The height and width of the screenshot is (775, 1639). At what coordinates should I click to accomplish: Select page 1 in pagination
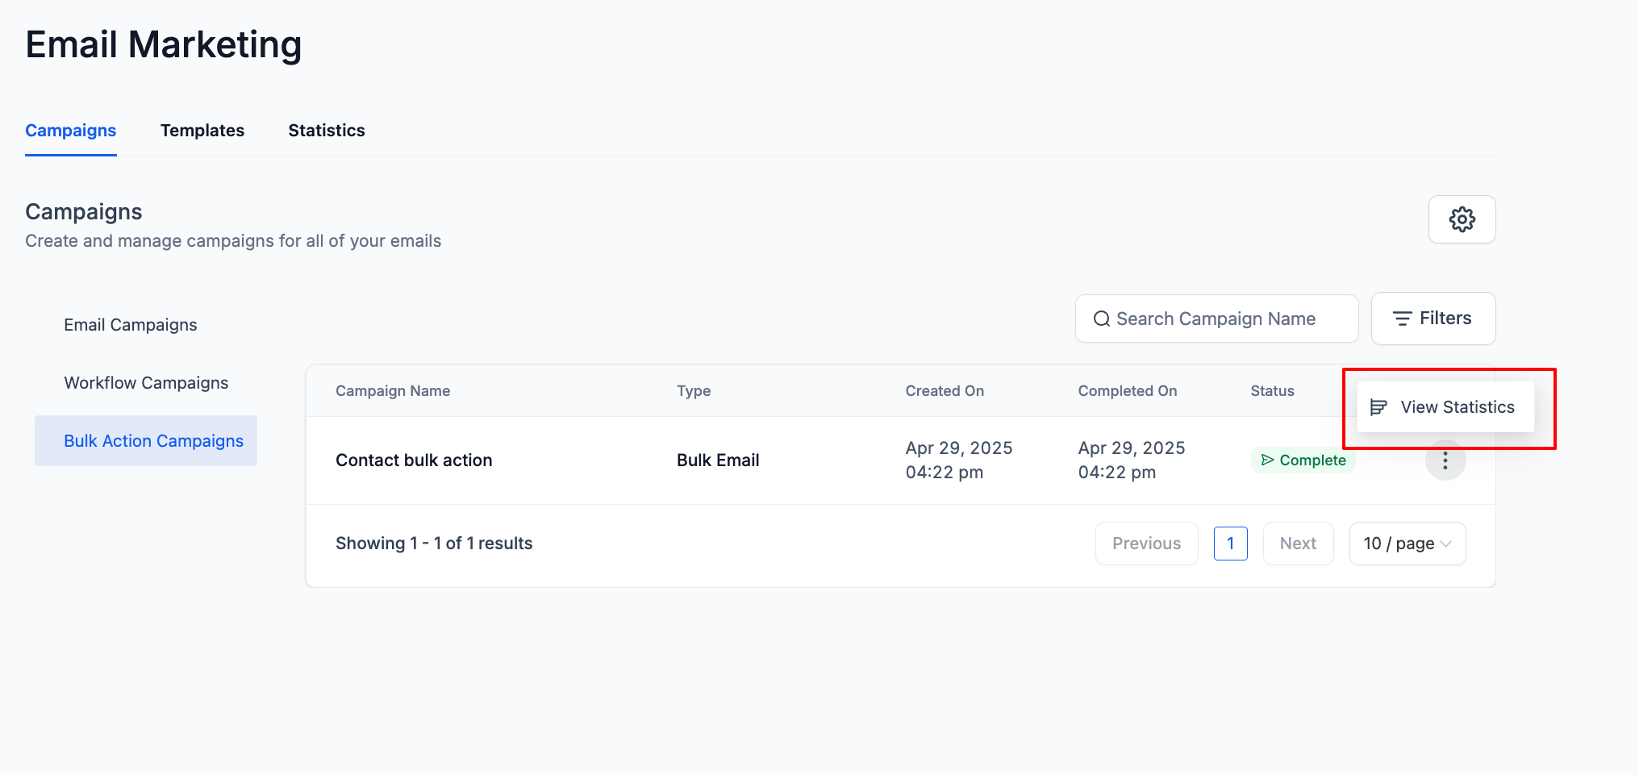pyautogui.click(x=1230, y=544)
